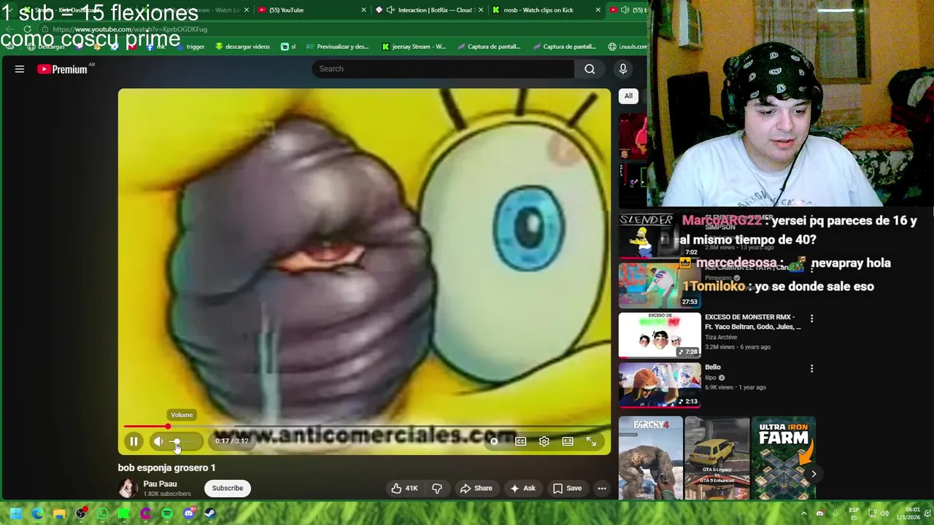934x525 pixels.
Task: Play the Ultra Iron Farm short
Action: 783,458
